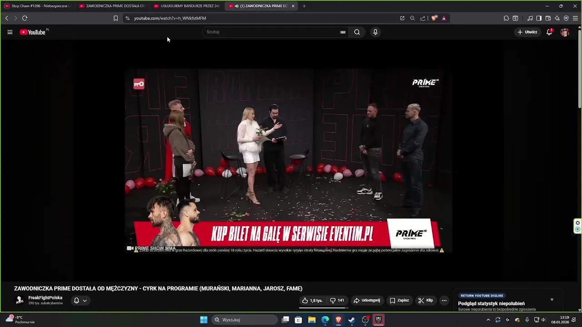Click Udostępnij share button
Viewport: 582px width, 327px height.
point(366,300)
